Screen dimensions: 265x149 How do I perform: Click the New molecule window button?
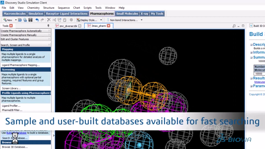point(8,20)
